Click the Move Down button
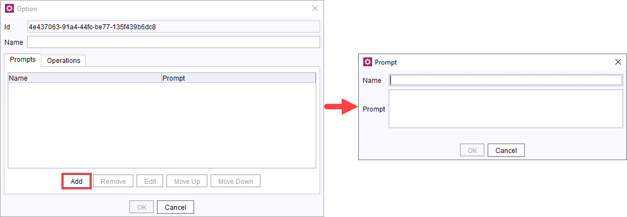This screenshot has width=627, height=217. coord(236,181)
